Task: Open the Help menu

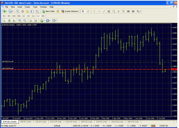Action: [x=52, y=7]
